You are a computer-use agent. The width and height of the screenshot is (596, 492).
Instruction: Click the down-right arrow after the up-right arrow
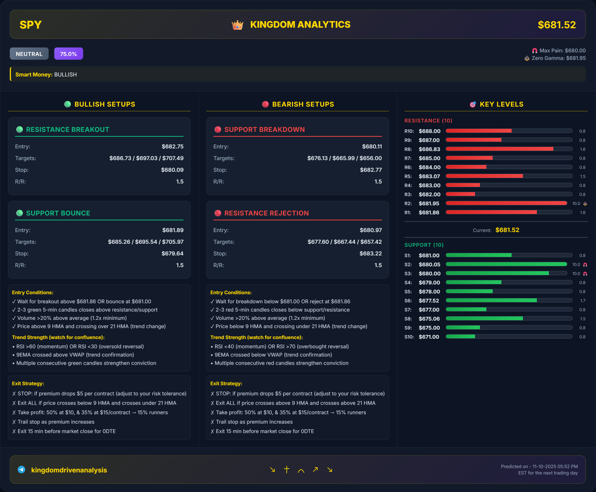330,469
